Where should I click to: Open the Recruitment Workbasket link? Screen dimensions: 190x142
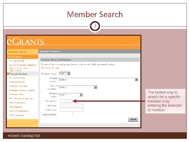coord(21,99)
